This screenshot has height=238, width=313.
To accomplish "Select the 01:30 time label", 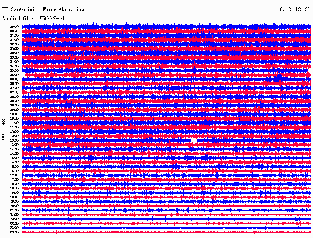I will tap(14, 40).
